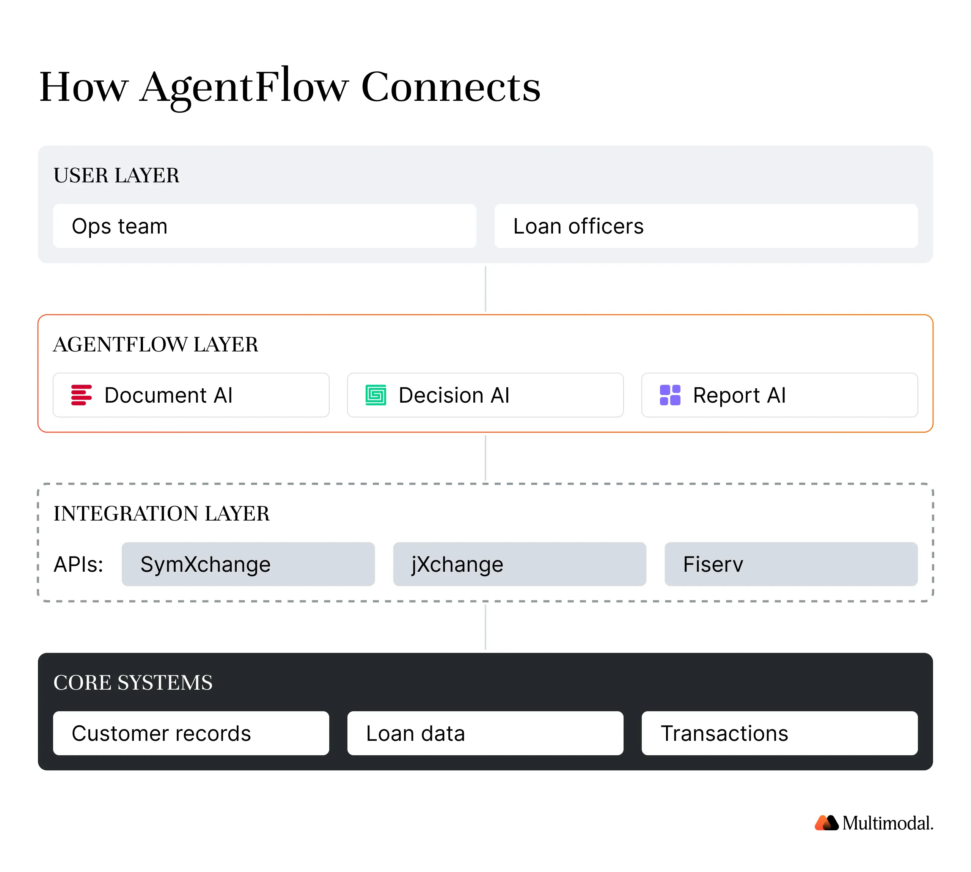
Task: Select the jXchange API box
Action: click(519, 564)
